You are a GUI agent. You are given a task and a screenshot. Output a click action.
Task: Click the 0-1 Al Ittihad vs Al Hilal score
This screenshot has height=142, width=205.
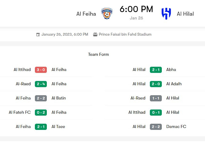pos(156,113)
